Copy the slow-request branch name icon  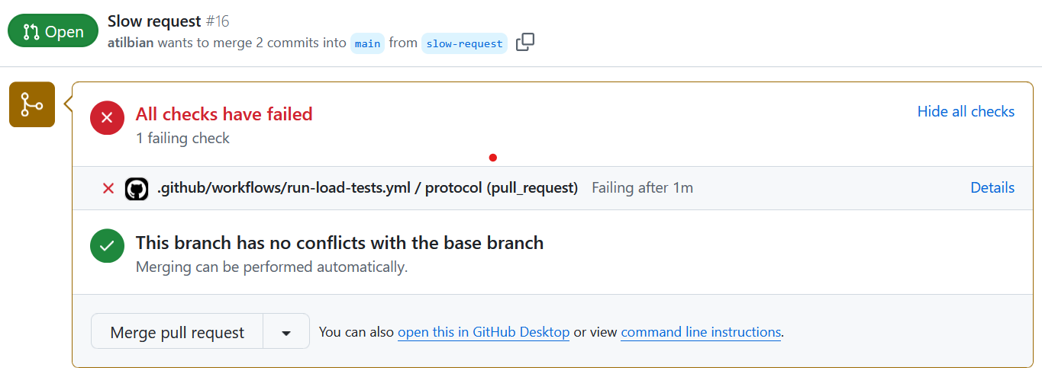tap(525, 43)
